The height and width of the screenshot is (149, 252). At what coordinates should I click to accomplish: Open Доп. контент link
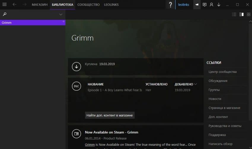point(218,117)
